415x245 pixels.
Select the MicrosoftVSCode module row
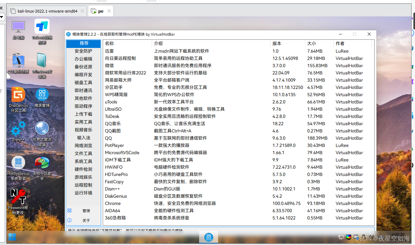pyautogui.click(x=238, y=153)
